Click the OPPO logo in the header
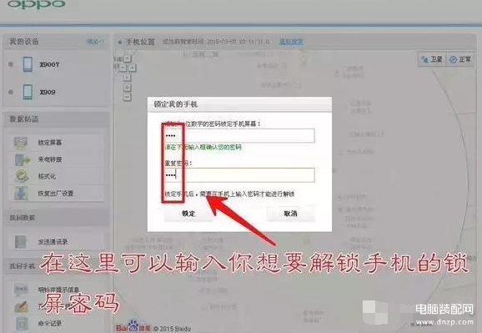Viewport: 482px width, 333px height. (36, 4)
